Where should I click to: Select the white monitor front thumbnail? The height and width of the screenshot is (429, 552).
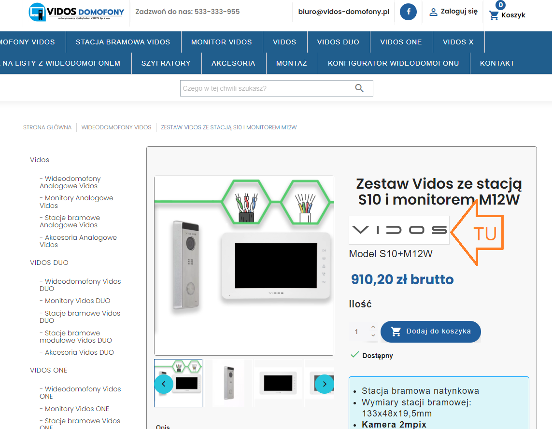[278, 383]
